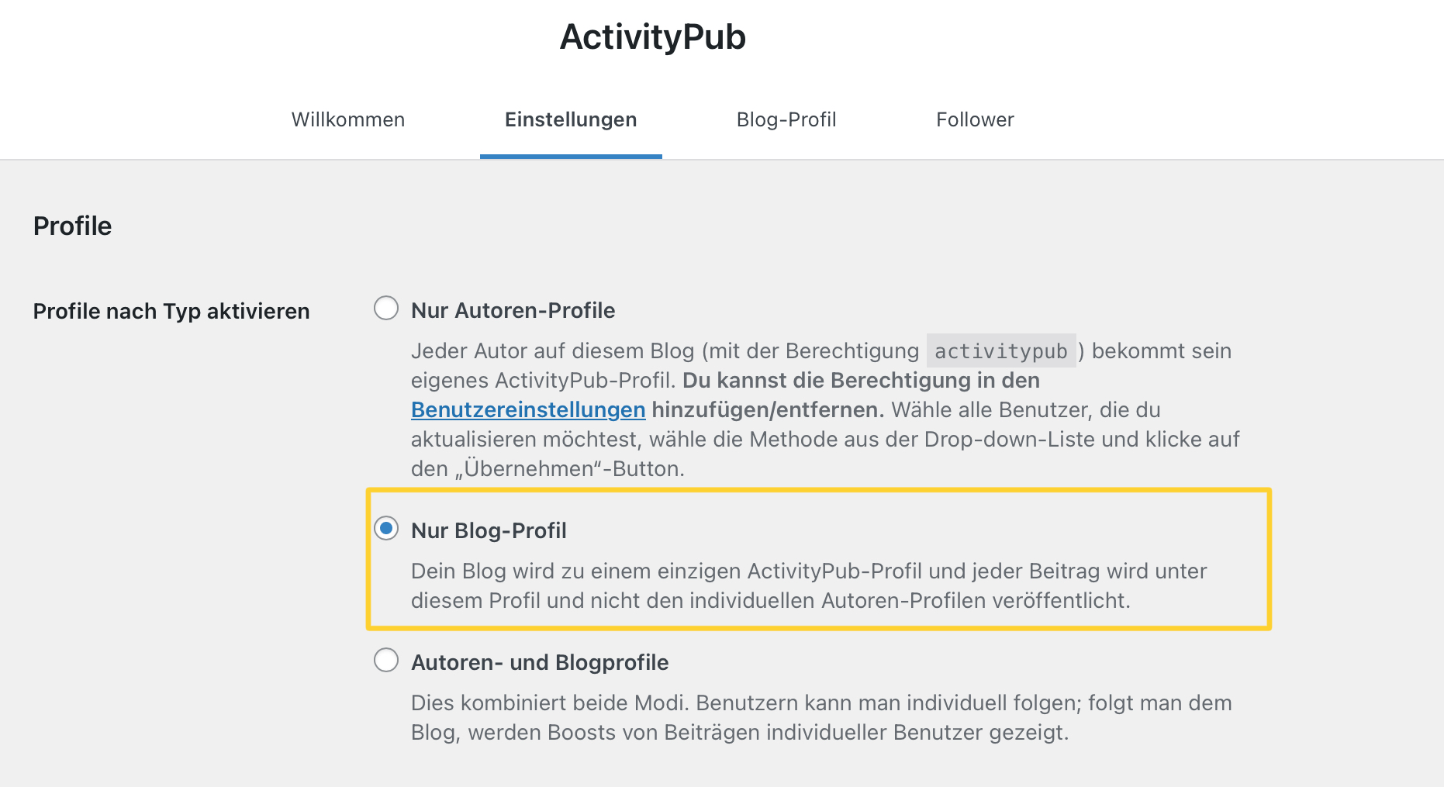This screenshot has width=1444, height=787.
Task: Go to the Follower tab
Action: coord(975,119)
